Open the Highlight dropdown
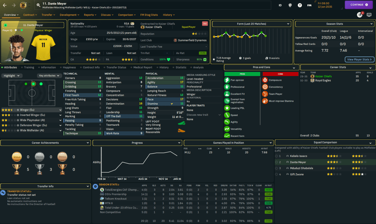 (12, 76)
